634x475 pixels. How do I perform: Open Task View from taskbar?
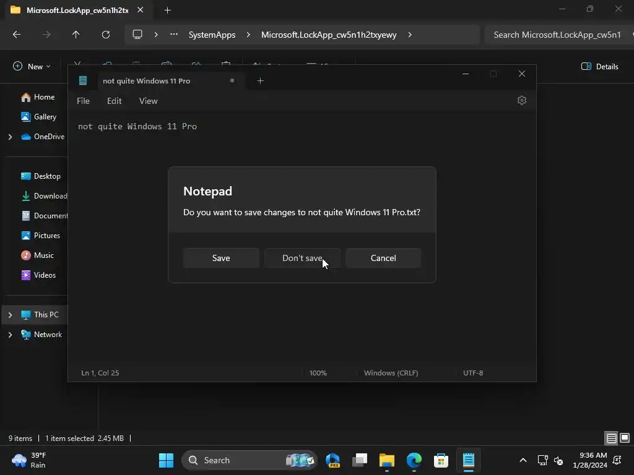click(x=360, y=460)
